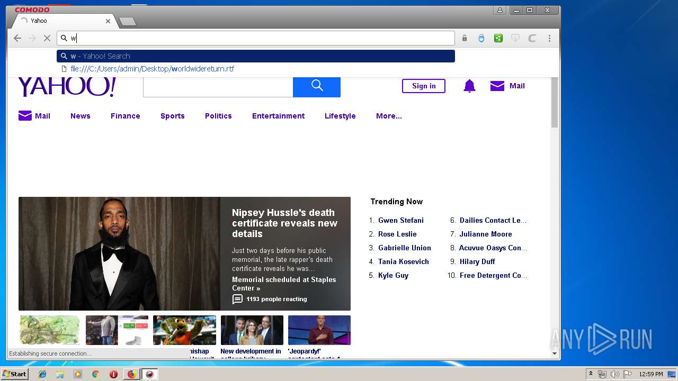Open the browser three-dot menu
Screen dimensions: 678x381
pyautogui.click(x=549, y=38)
